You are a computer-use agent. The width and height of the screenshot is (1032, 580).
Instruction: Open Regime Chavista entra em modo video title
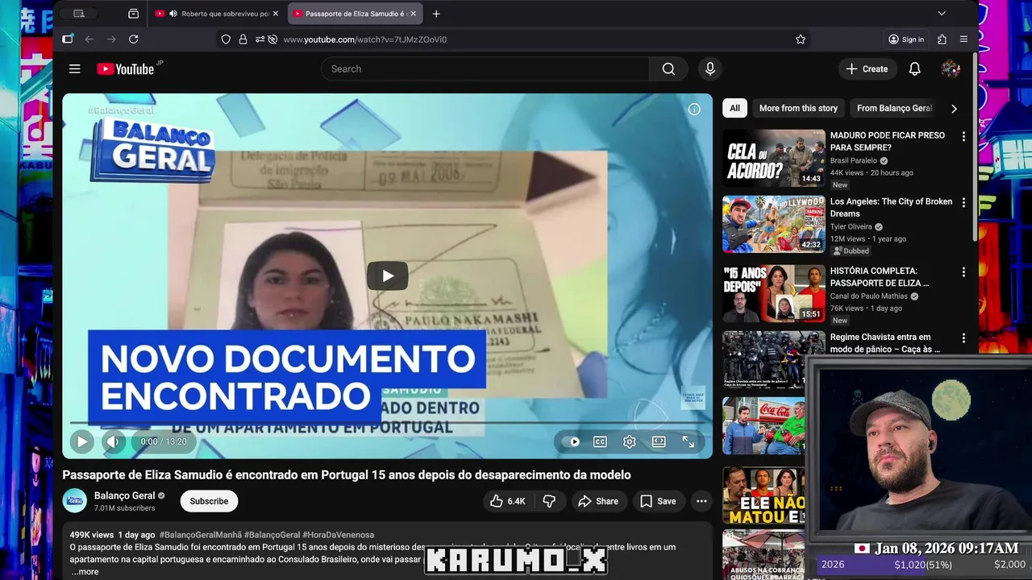885,343
